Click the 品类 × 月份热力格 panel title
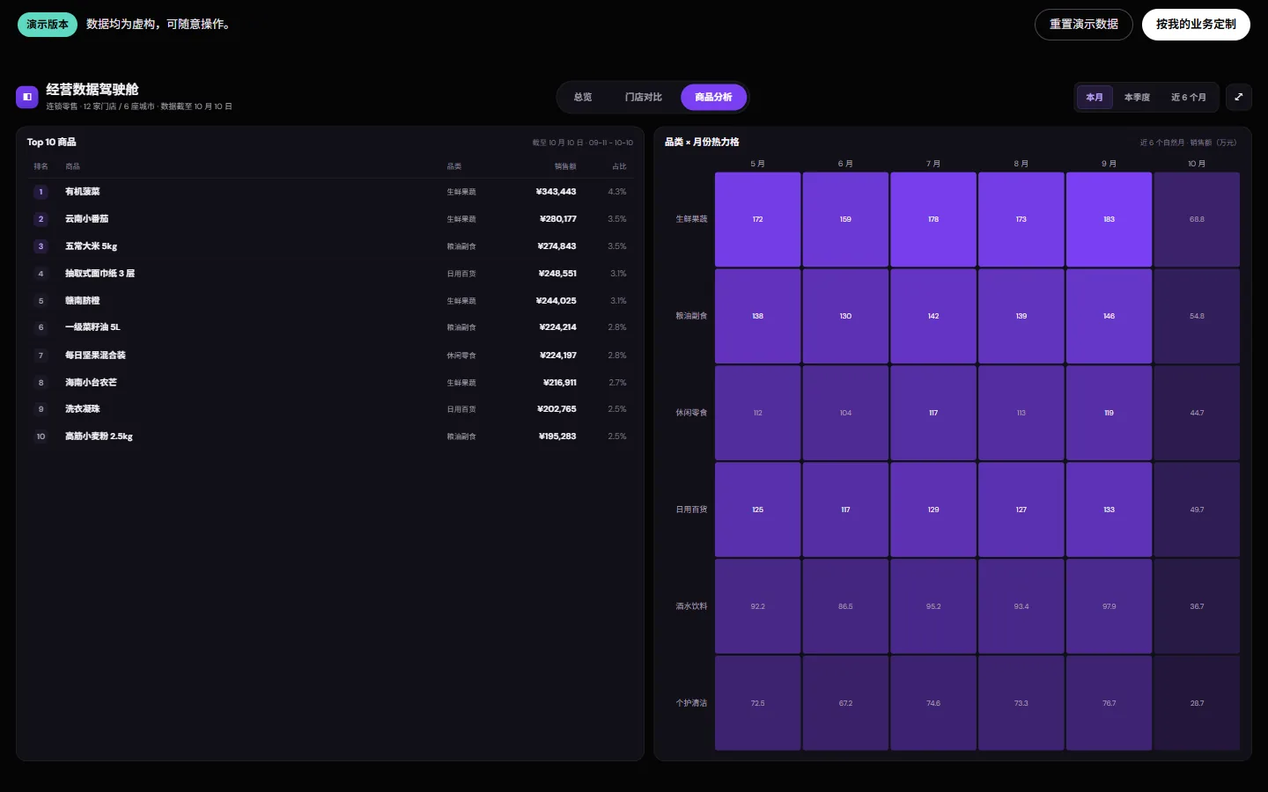The width and height of the screenshot is (1268, 792). (702, 142)
